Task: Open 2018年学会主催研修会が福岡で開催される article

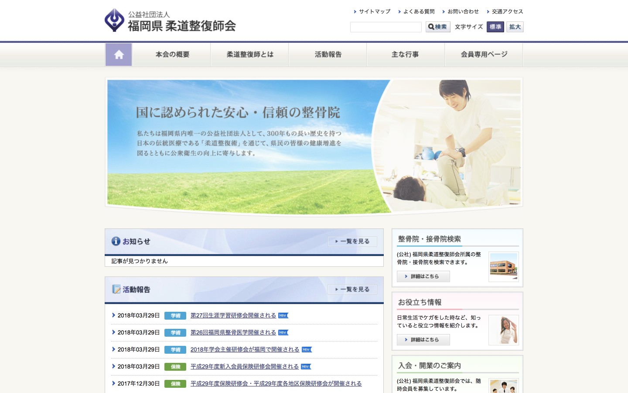Action: (x=245, y=349)
